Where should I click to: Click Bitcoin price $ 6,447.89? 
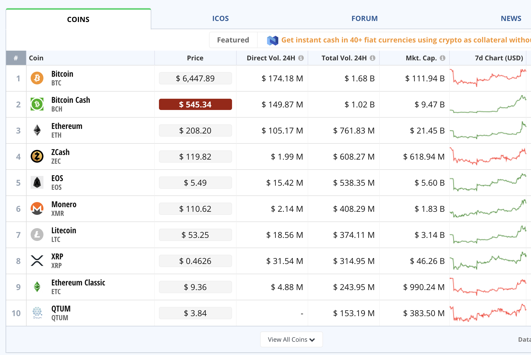195,78
